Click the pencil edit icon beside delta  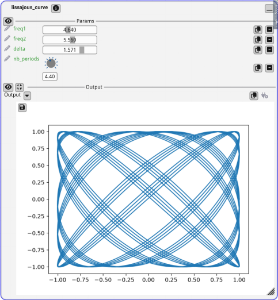click(x=7, y=48)
